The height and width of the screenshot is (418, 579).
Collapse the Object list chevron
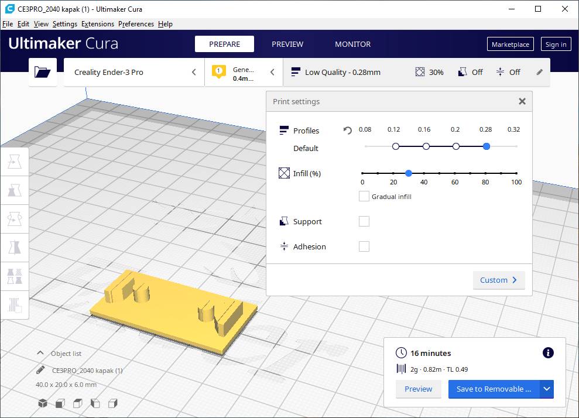tap(40, 353)
